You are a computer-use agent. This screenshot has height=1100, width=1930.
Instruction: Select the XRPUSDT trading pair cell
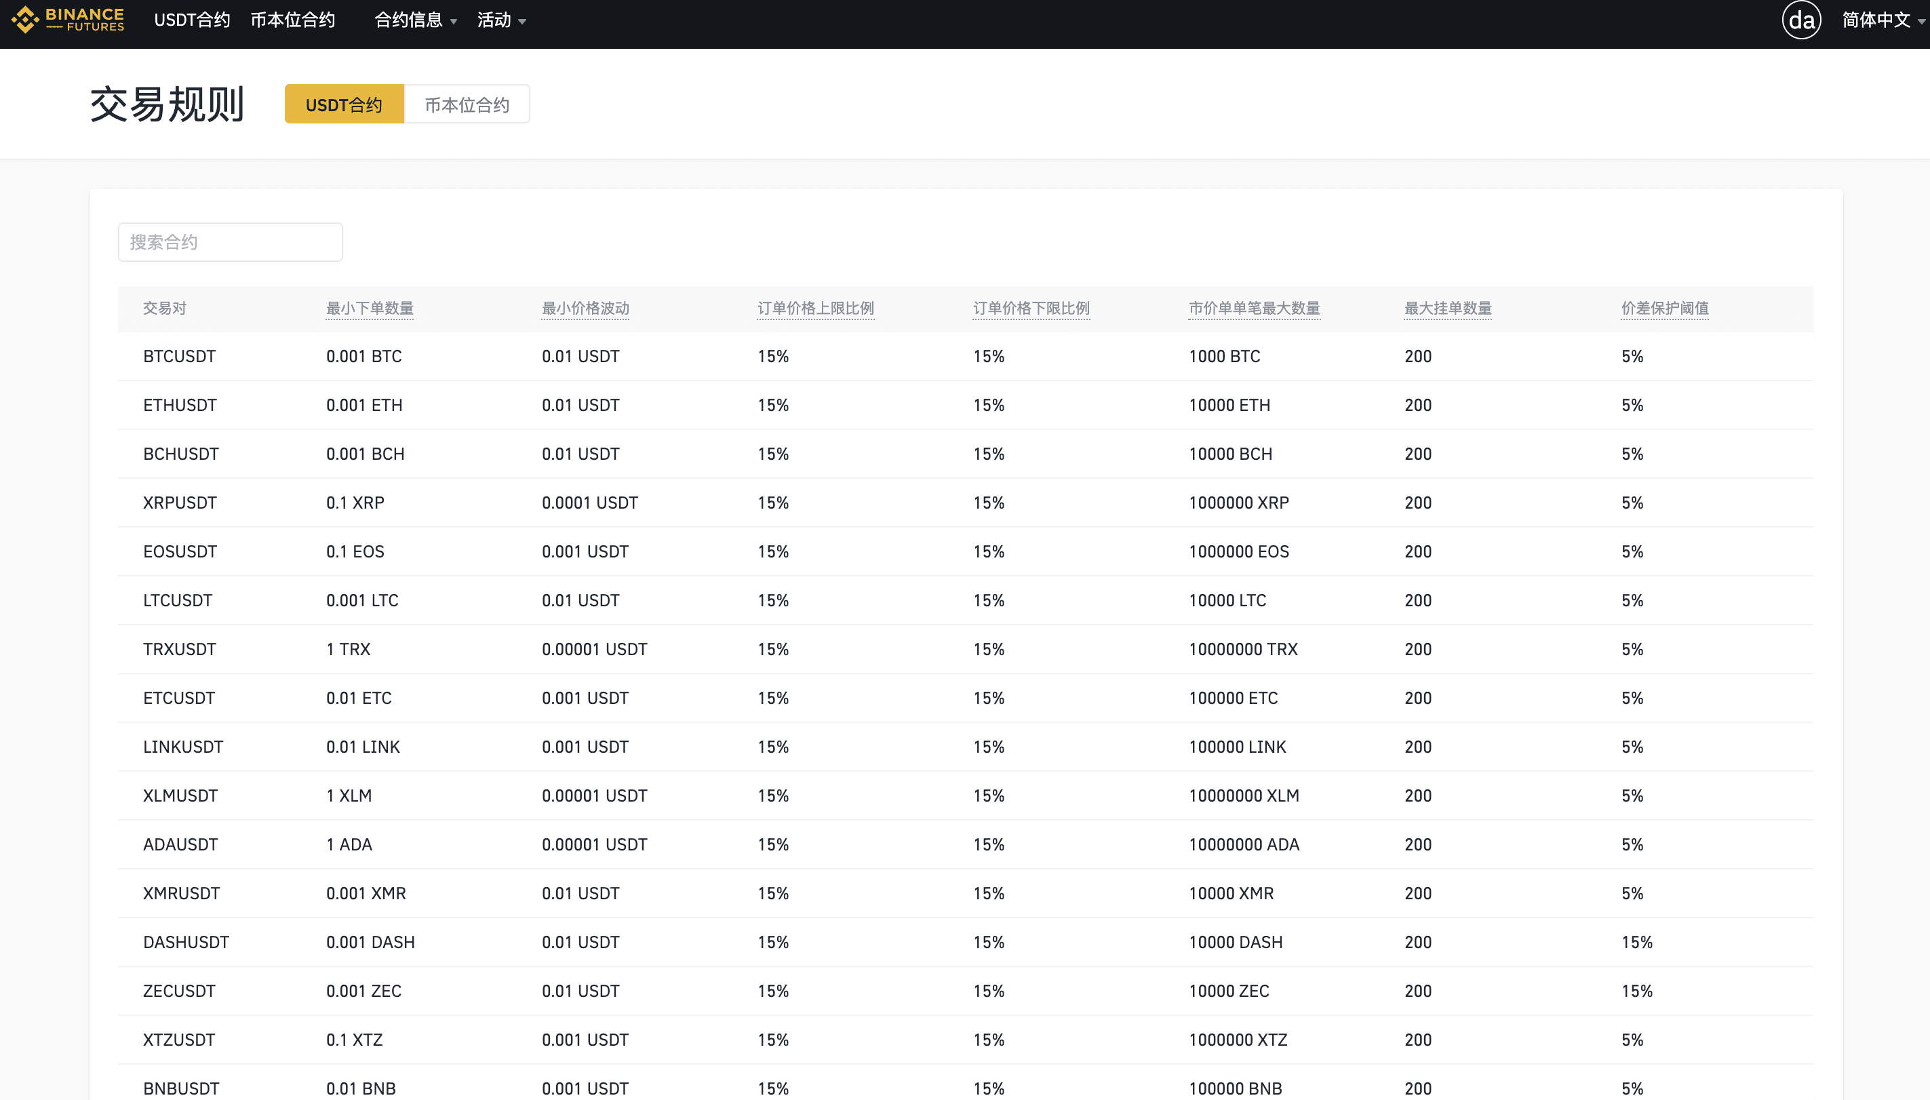[180, 503]
